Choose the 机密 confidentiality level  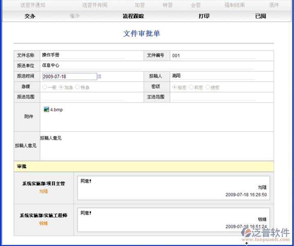191,87
